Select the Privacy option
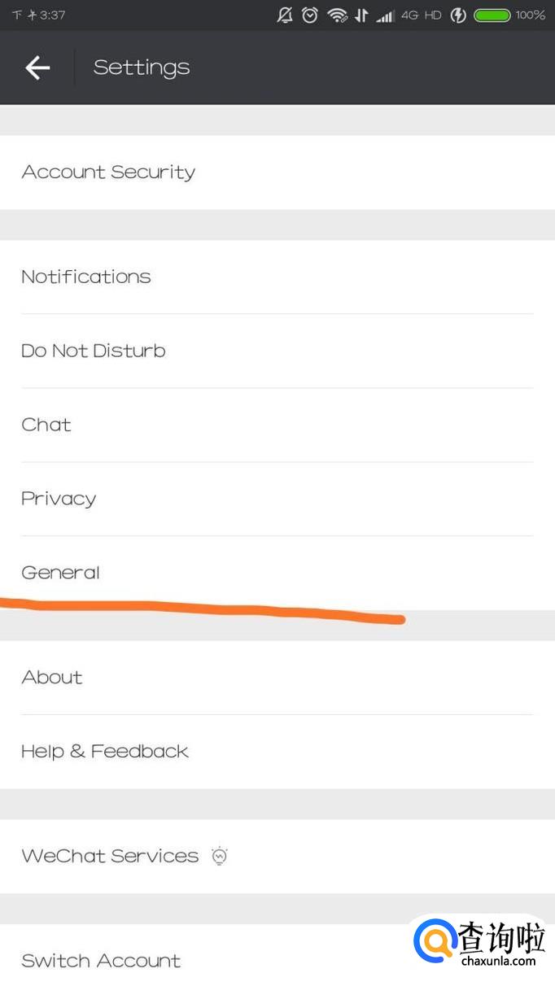Screen dimensions: 555x986 (59, 499)
